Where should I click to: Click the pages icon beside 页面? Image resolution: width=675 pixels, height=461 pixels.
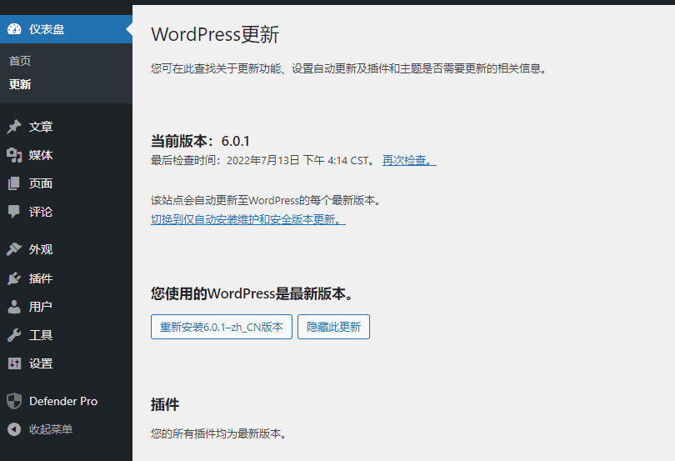14,183
